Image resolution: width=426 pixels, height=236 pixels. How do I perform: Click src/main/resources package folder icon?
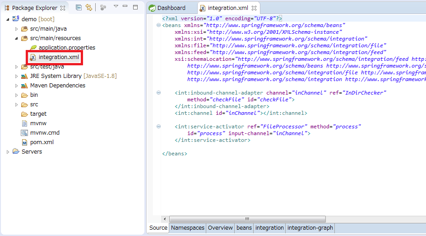point(24,38)
